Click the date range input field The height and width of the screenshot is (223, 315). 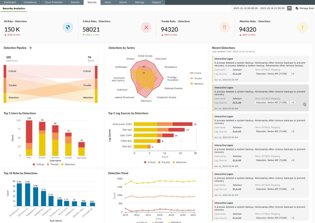click(259, 8)
